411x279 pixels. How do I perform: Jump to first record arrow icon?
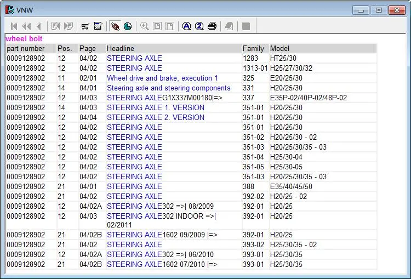click(14, 26)
